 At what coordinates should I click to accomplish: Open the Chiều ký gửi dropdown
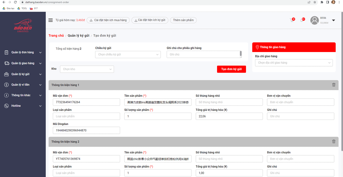(x=128, y=54)
